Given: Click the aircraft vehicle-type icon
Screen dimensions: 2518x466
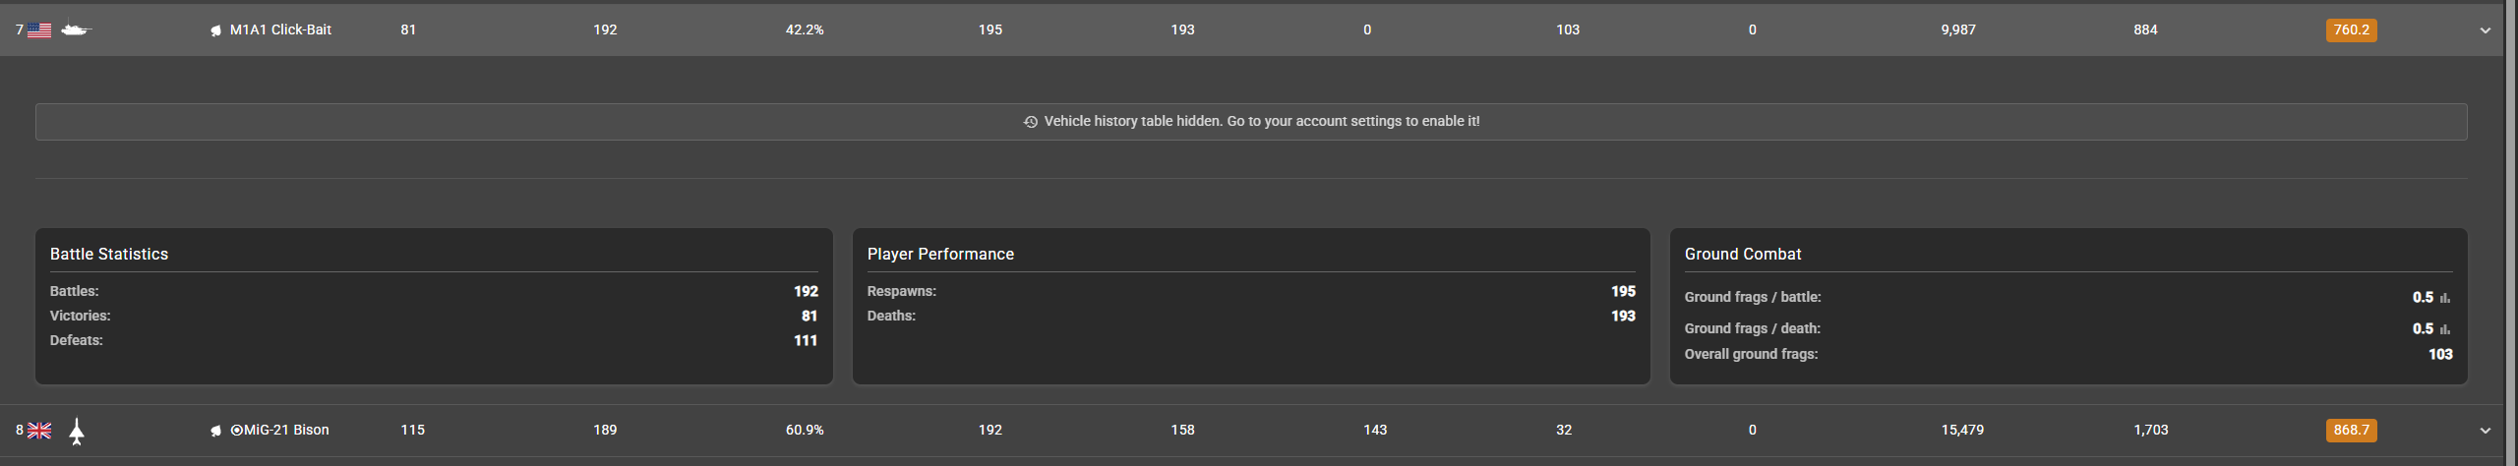Looking at the screenshot, I should [77, 431].
